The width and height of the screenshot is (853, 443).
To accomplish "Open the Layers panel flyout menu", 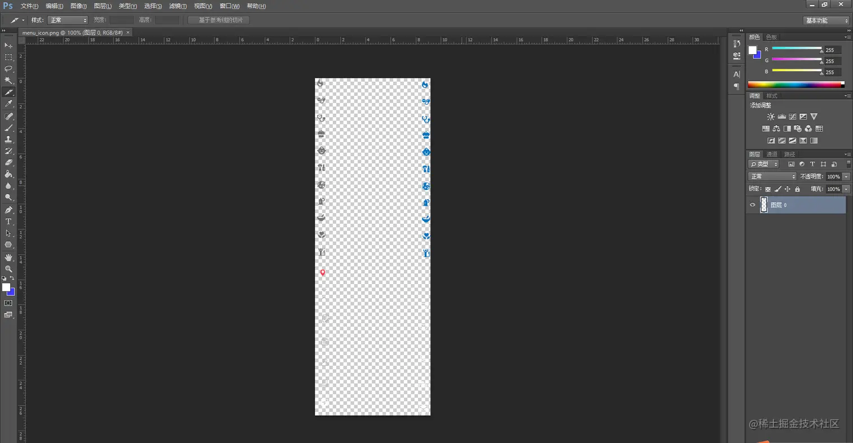I will (x=848, y=154).
